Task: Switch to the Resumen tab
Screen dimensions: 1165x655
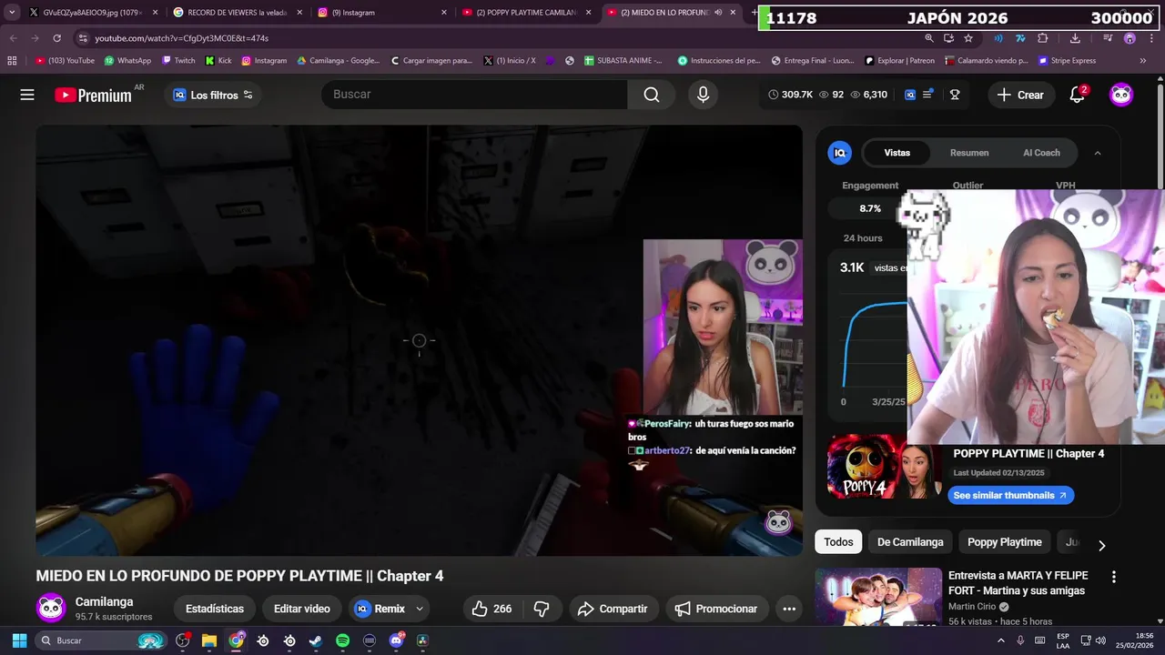Action: coord(969,153)
